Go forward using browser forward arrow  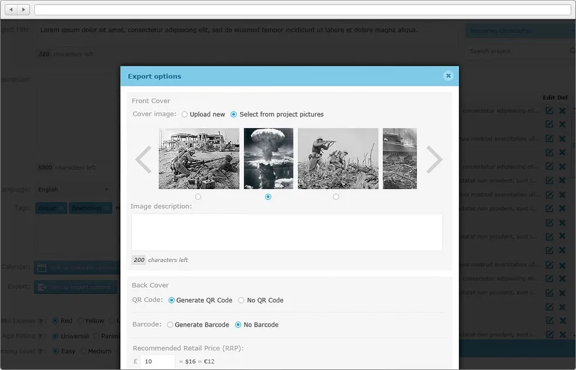click(24, 9)
